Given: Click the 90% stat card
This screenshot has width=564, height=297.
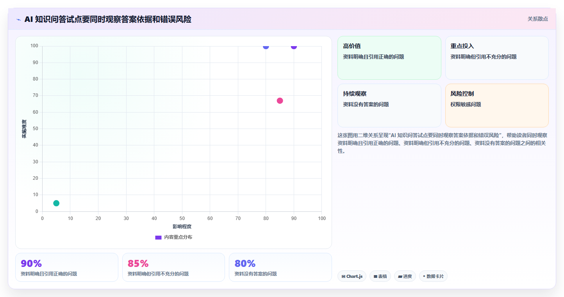Looking at the screenshot, I should 67,267.
